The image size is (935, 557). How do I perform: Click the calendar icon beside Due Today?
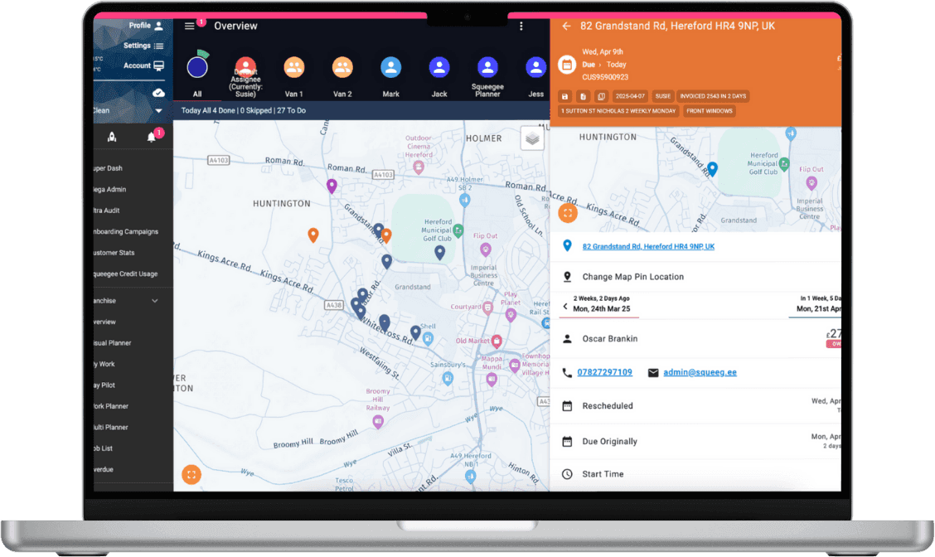point(567,65)
